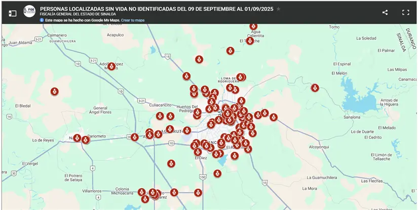Click the Sanalona place label
This screenshot has width=418, height=210.
(352, 117)
